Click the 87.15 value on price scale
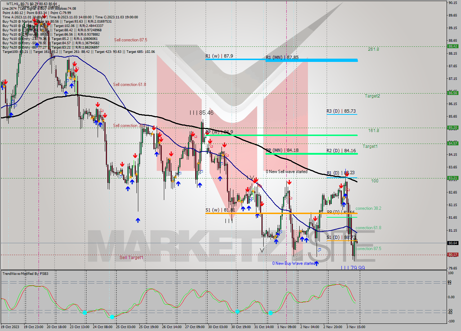This screenshot has width=461, height=331. [x=453, y=78]
